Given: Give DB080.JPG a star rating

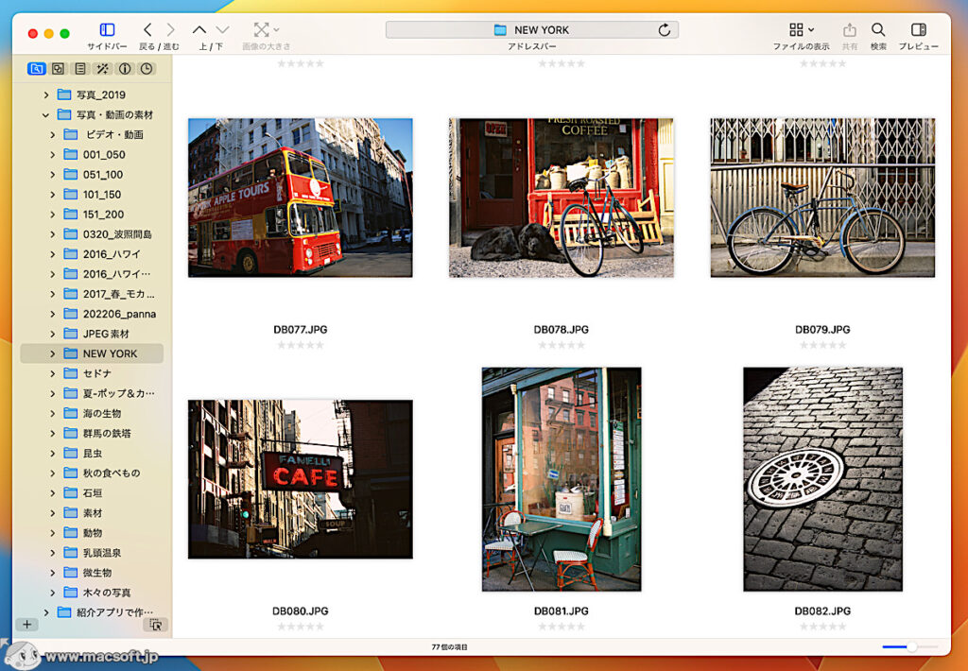Looking at the screenshot, I should coord(300,626).
